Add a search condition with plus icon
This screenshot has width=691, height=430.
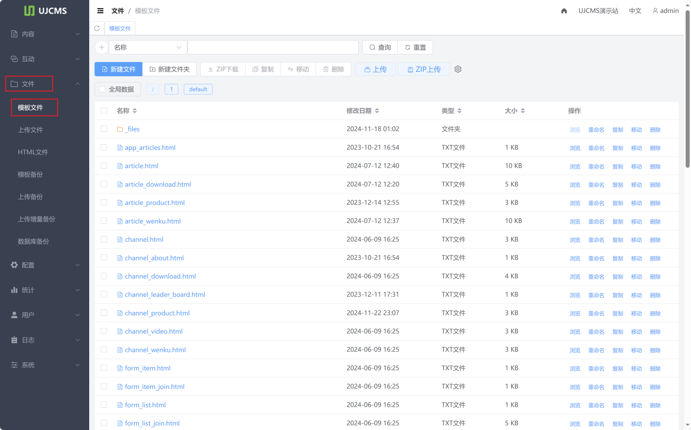[102, 47]
